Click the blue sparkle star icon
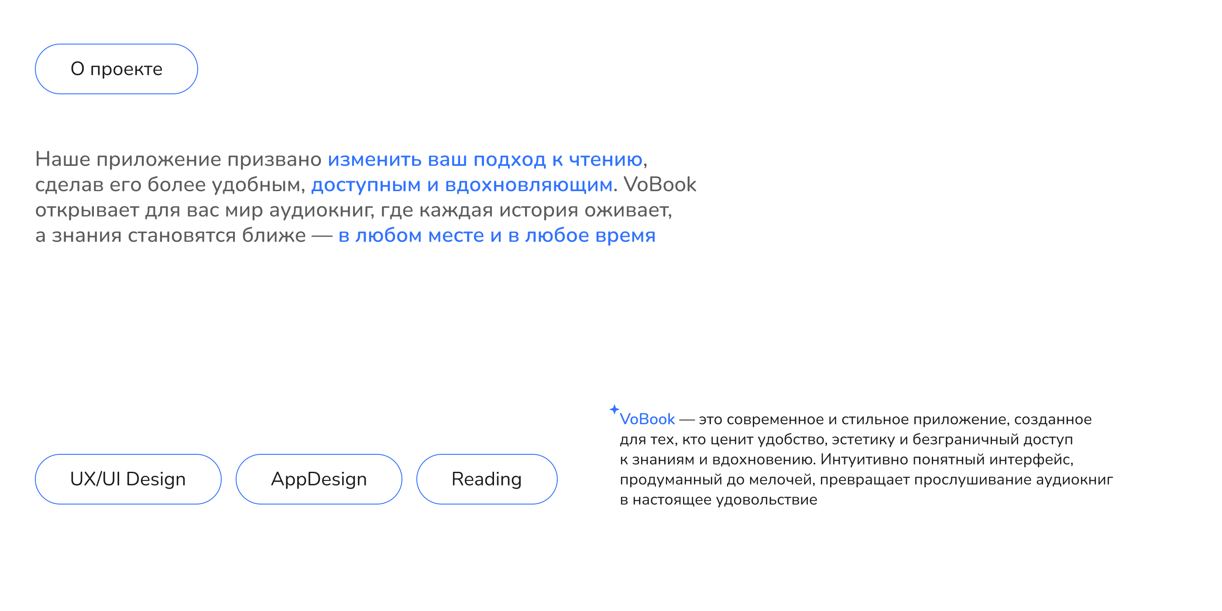Image resolution: width=1222 pixels, height=611 pixels. pyautogui.click(x=614, y=409)
